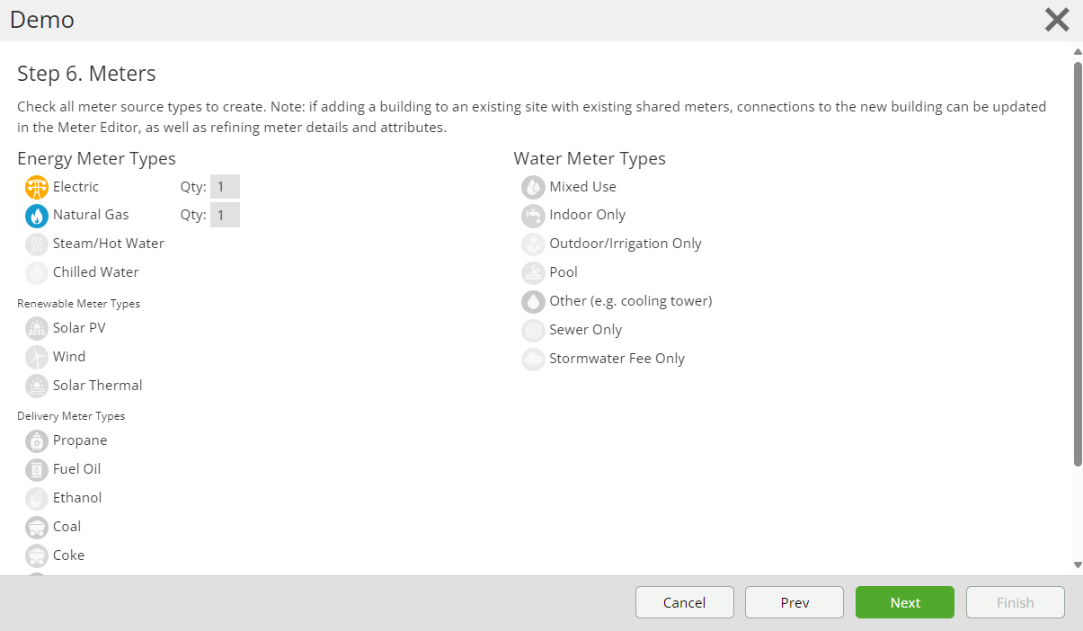Click the Sewer Only meter icon
The image size is (1083, 631).
click(533, 331)
